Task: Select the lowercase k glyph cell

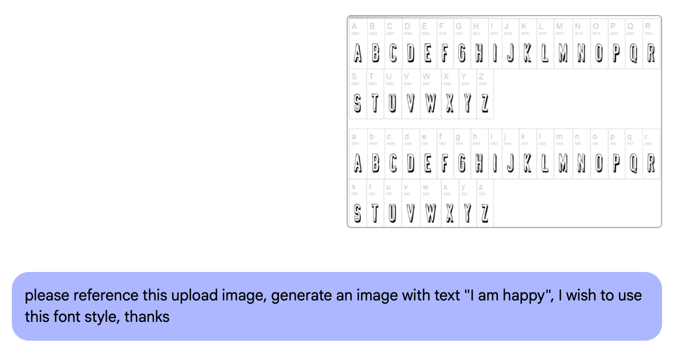Action: [x=527, y=155]
